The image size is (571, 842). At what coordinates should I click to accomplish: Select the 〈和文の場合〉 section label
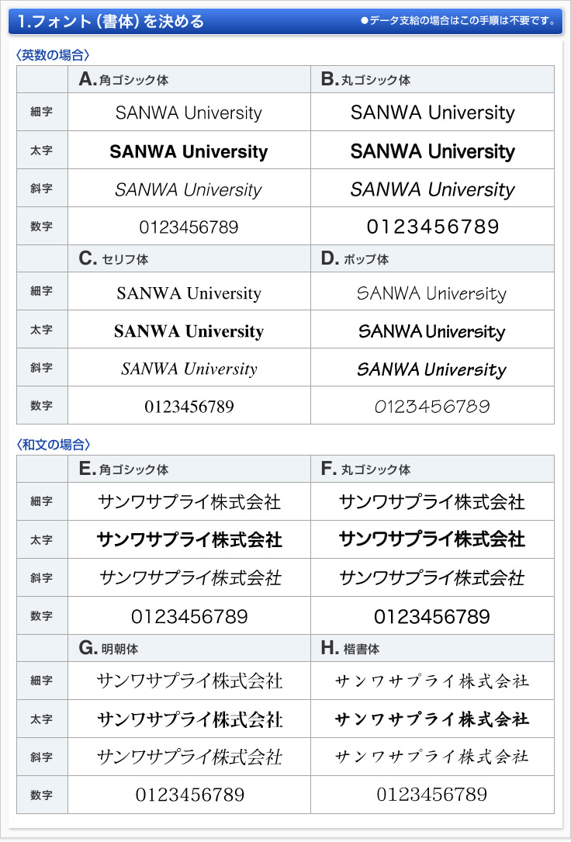click(x=54, y=445)
